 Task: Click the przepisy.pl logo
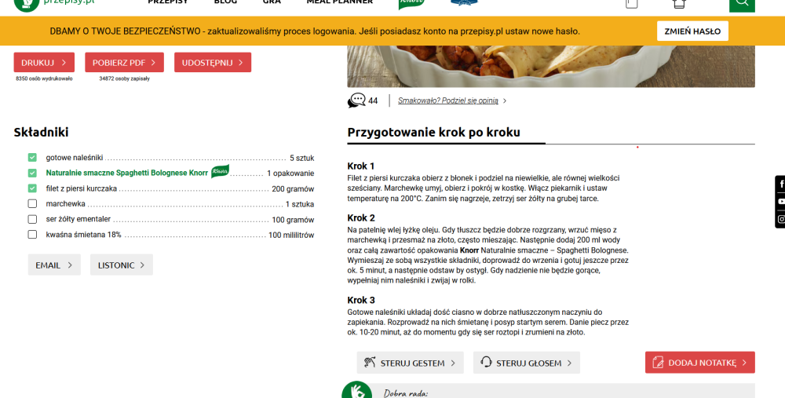tap(54, 4)
